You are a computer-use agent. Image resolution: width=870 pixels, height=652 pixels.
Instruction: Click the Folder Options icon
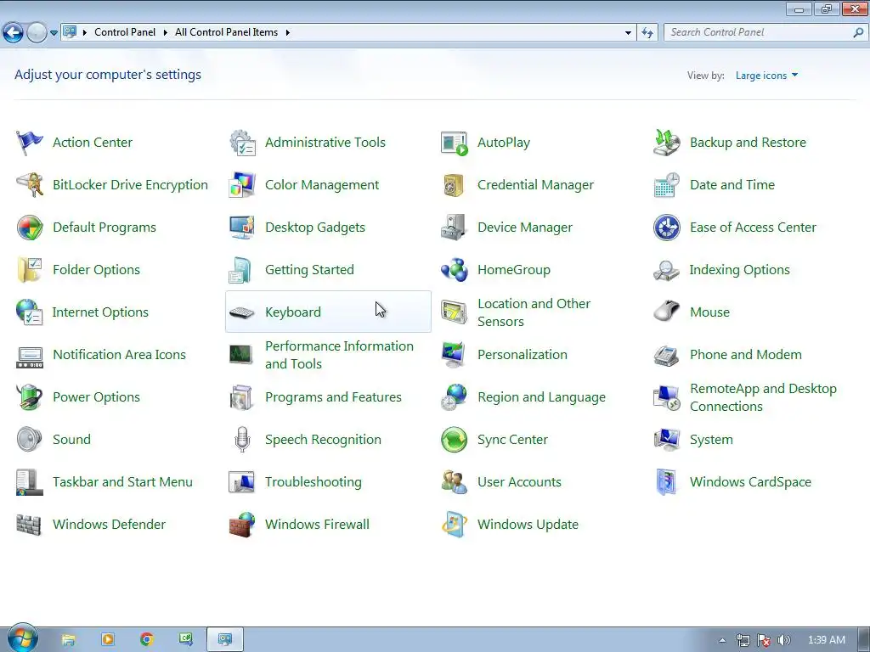pos(30,269)
